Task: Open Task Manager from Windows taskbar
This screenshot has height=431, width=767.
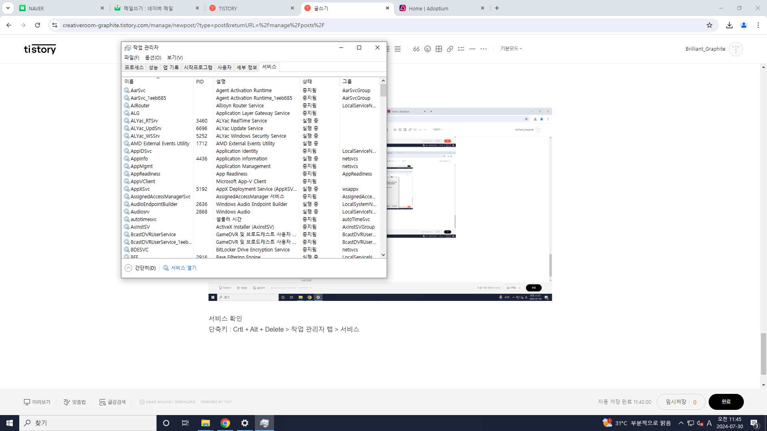Action: (264, 423)
